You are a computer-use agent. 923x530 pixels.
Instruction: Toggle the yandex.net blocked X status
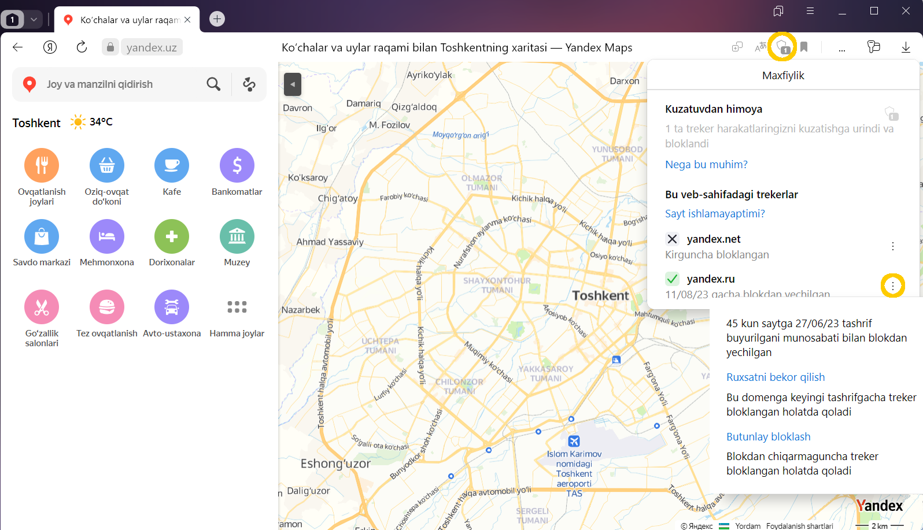click(x=672, y=239)
